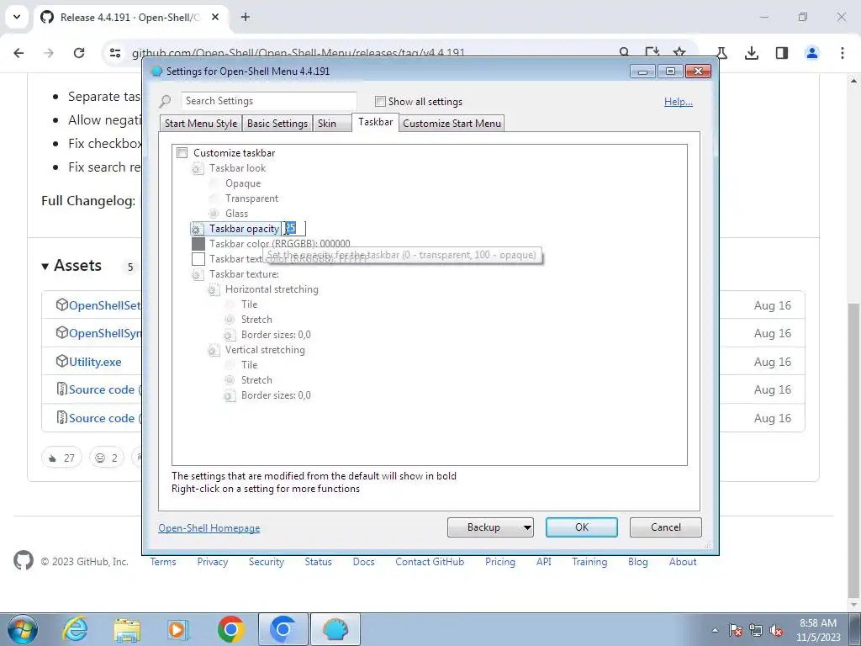Click the GitHub logo in page footer
The width and height of the screenshot is (861, 646).
coord(23,561)
